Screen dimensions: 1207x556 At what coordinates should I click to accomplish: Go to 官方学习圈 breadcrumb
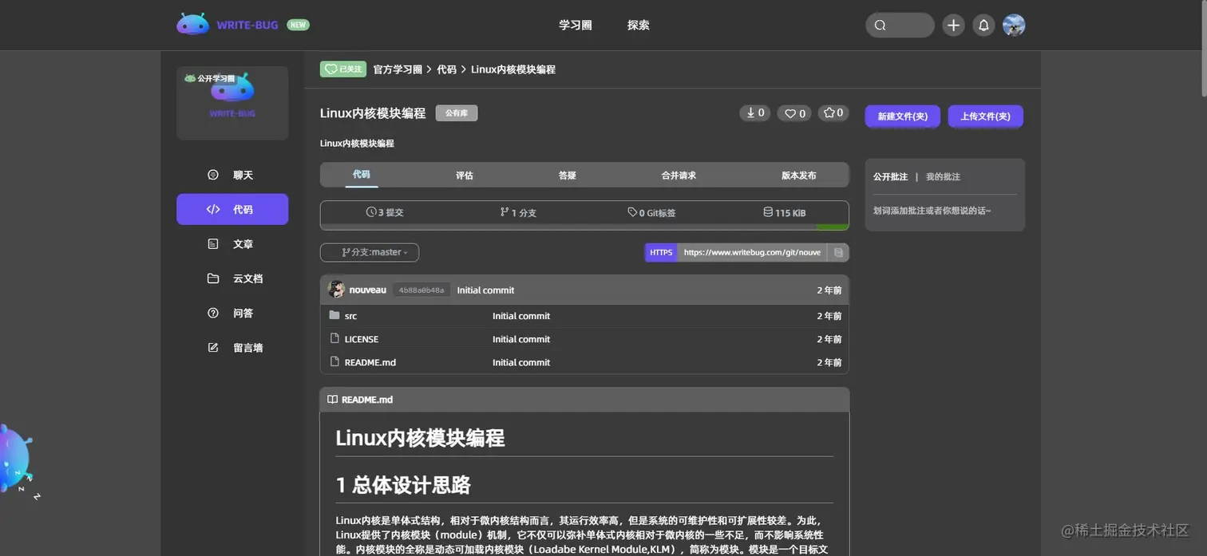(398, 69)
